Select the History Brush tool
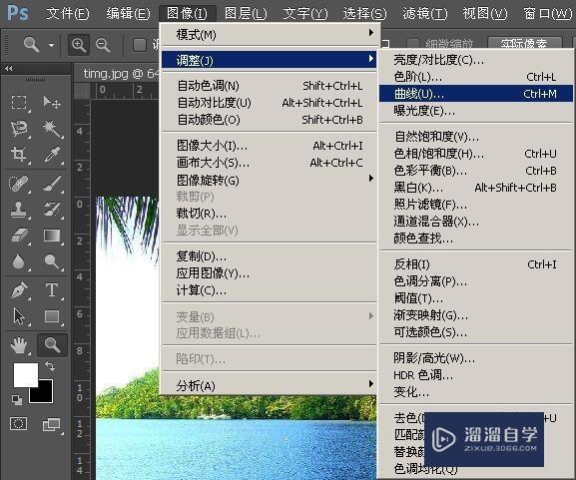The image size is (576, 480). [x=52, y=210]
